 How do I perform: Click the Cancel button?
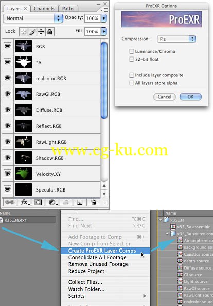coord(165,97)
